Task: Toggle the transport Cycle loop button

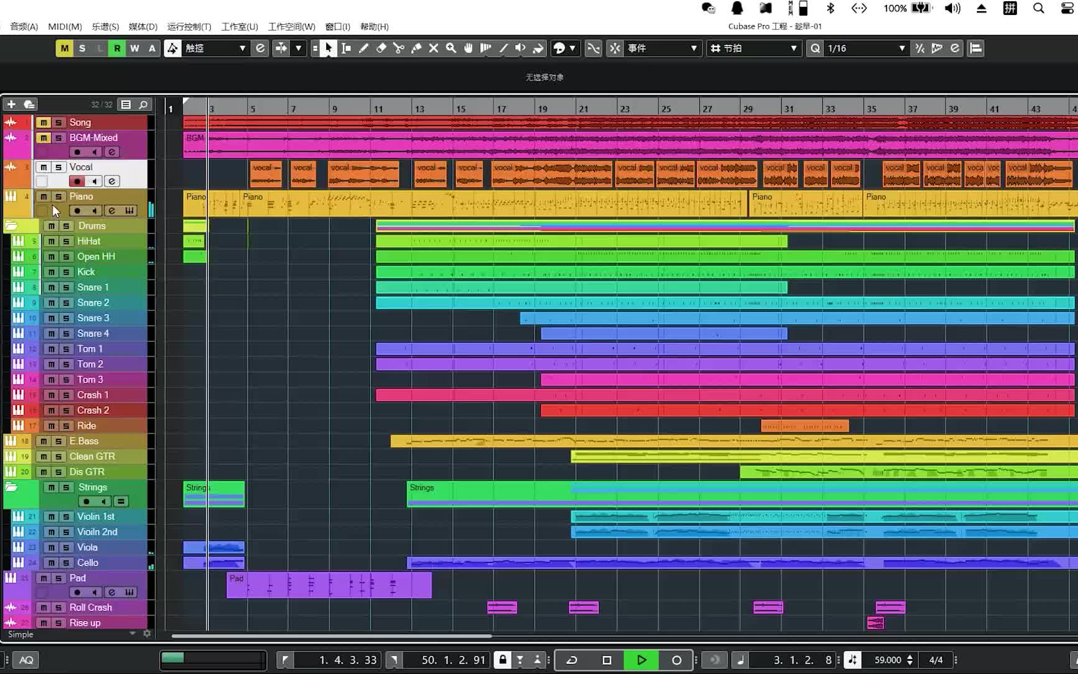Action: 571,660
